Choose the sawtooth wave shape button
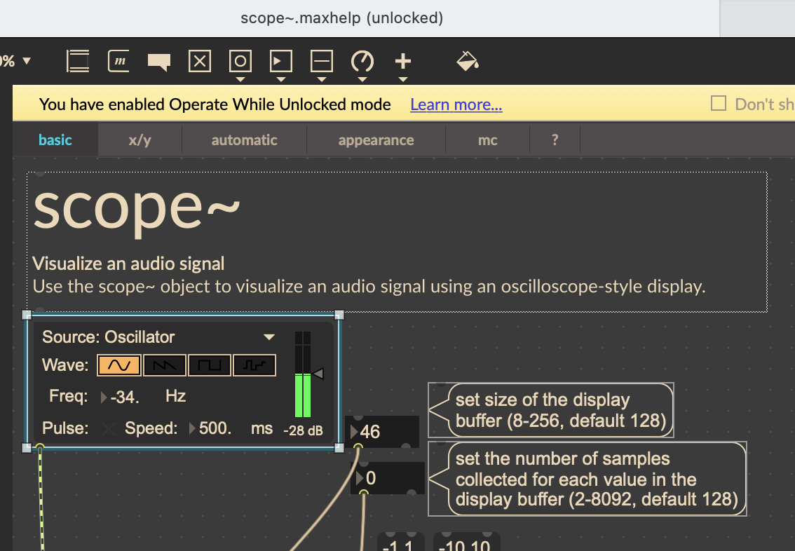The image size is (795, 551). [164, 365]
